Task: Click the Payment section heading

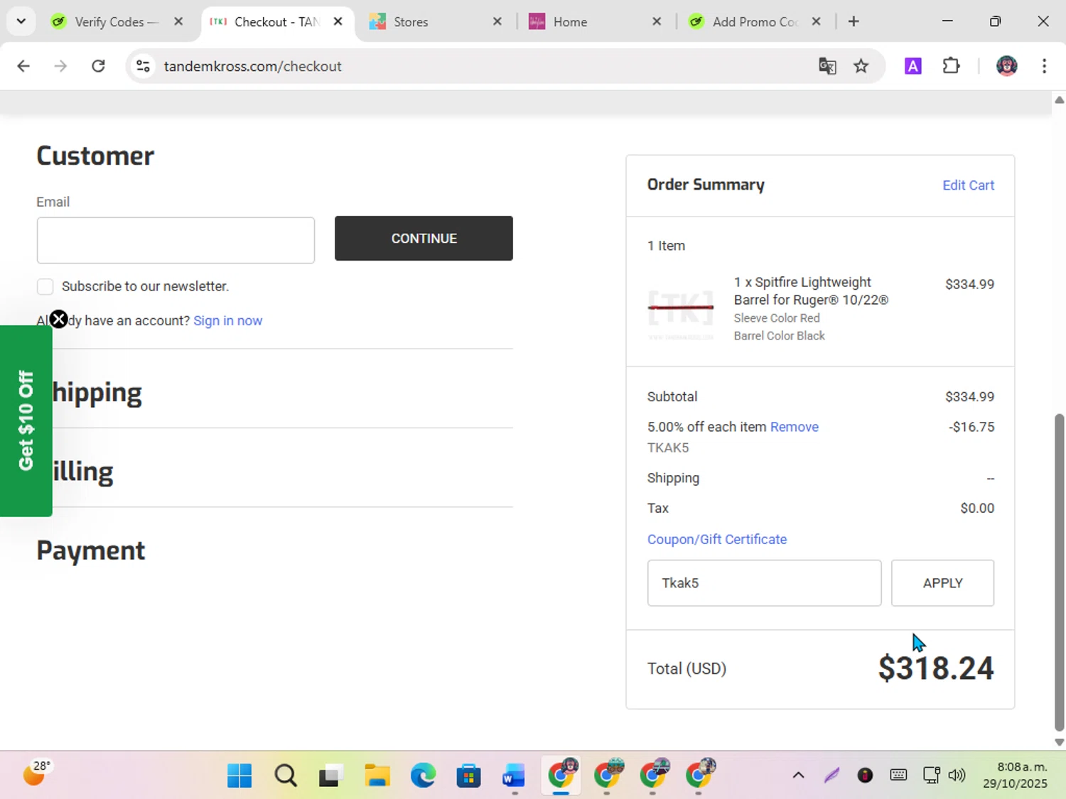Action: pyautogui.click(x=91, y=550)
